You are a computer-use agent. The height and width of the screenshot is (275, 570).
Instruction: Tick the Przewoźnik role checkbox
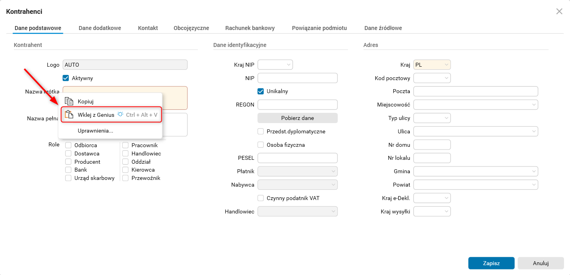pos(125,178)
